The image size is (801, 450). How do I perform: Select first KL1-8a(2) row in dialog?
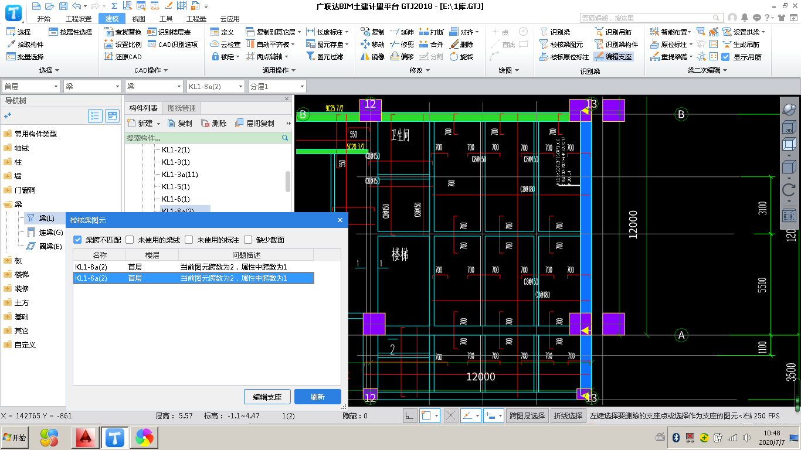(194, 267)
